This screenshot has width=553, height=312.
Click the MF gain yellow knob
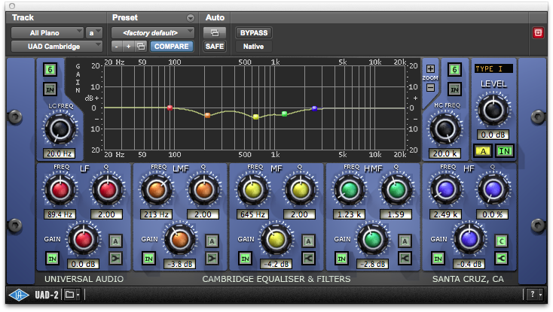click(276, 240)
